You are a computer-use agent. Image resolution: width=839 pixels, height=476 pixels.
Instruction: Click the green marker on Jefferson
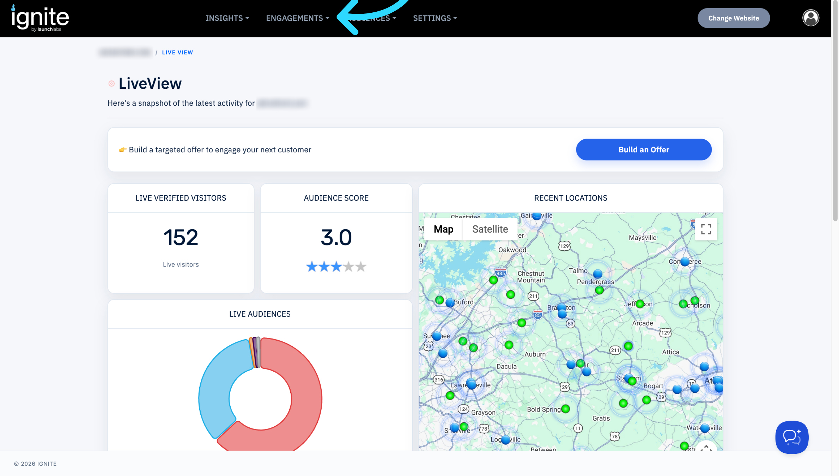point(640,304)
